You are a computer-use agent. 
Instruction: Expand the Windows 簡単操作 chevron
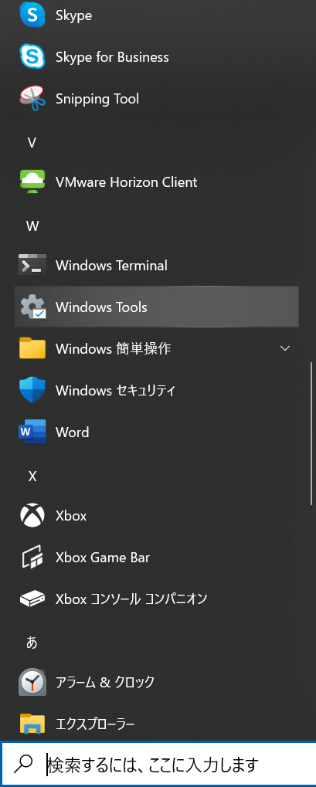(285, 348)
